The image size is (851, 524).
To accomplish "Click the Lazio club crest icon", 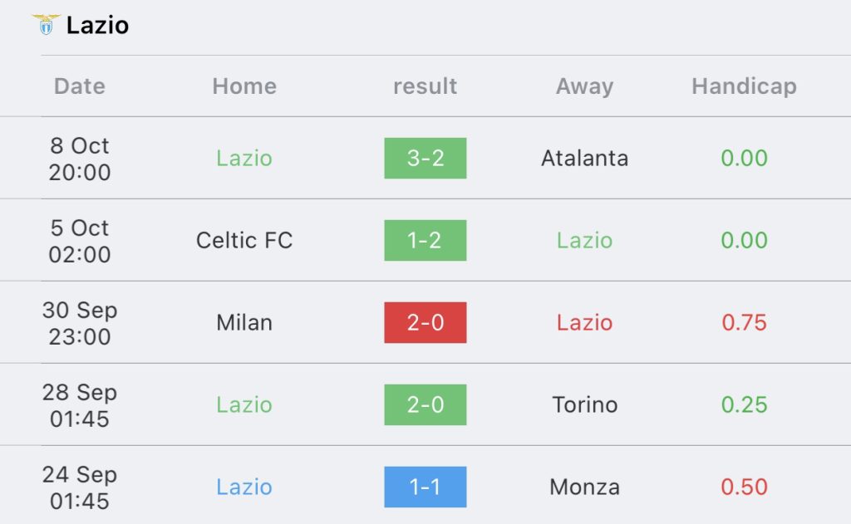I will pos(47,24).
